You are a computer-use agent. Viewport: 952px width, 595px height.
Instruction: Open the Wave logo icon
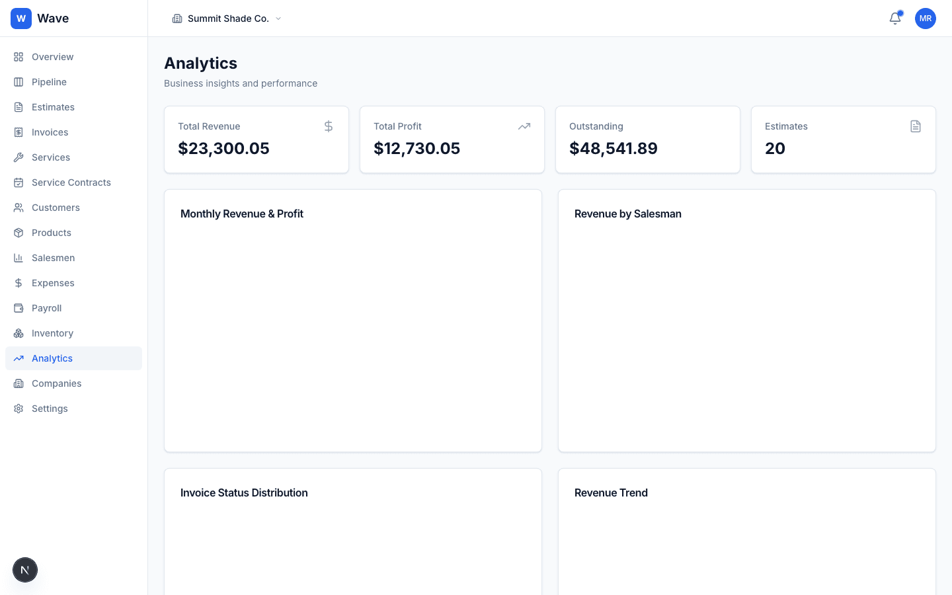[x=20, y=18]
